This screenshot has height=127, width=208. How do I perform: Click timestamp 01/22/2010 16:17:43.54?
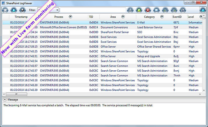click(x=24, y=61)
